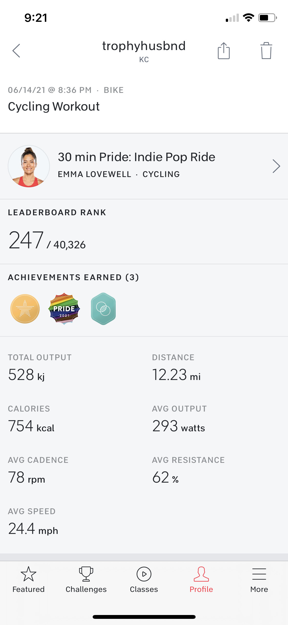Screen dimensions: 288x625
Task: Tap the Calories 754 kcal value
Action: [x=31, y=426]
